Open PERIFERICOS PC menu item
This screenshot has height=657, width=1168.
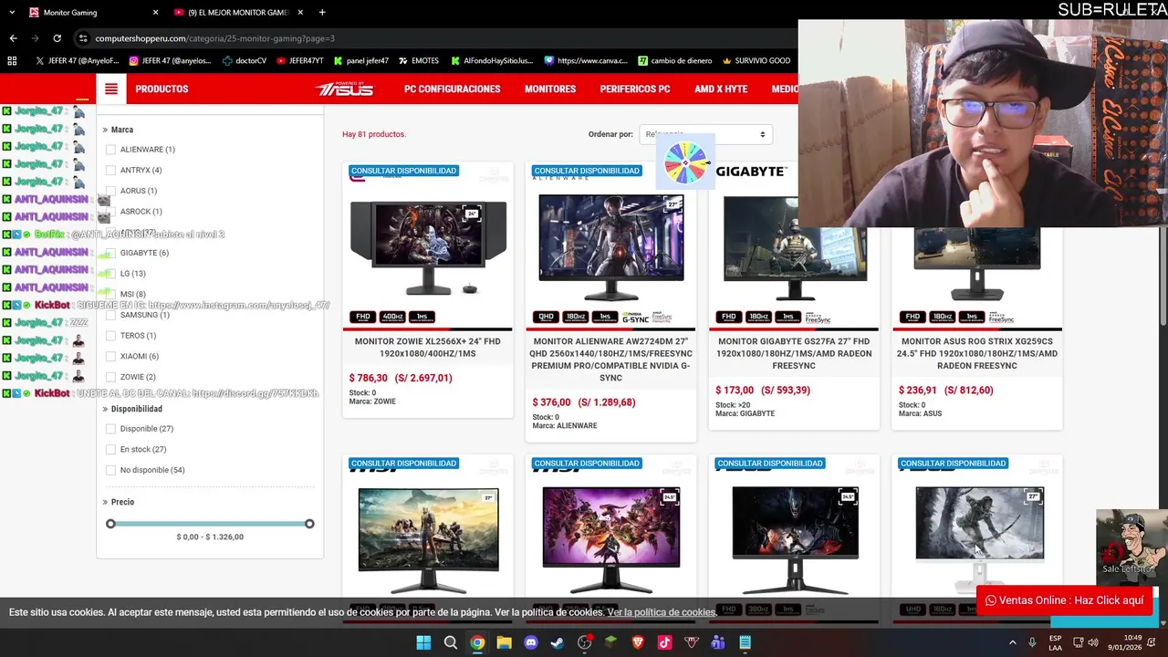(x=635, y=89)
